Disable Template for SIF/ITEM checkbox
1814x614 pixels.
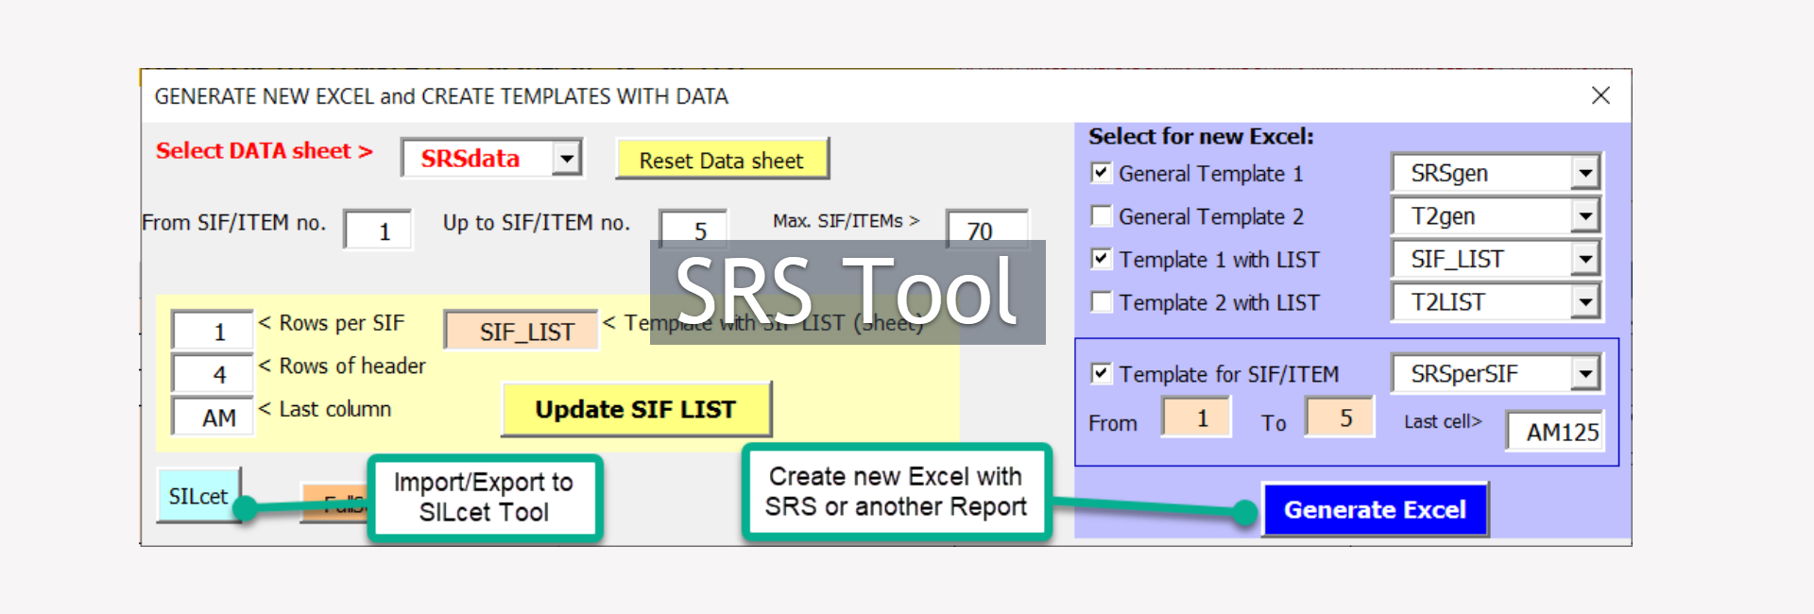point(1101,373)
